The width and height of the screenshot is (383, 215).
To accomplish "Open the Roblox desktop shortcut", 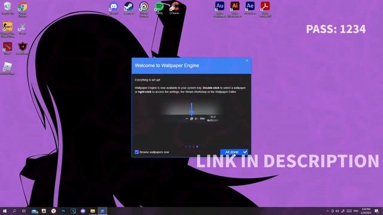I will 8,68.
